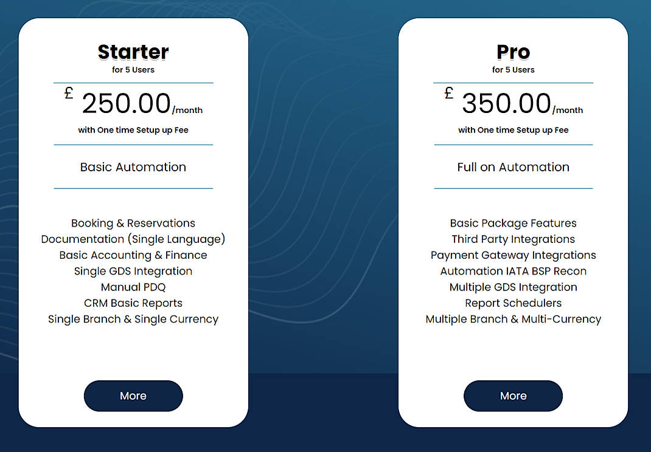This screenshot has height=452, width=651.
Task: Click More button on Starter plan
Action: [133, 395]
